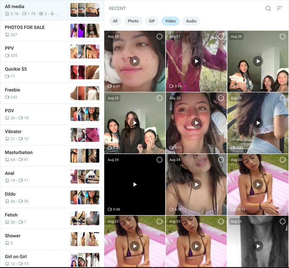289x268 pixels.
Task: Switch to the Photo filter tab
Action: click(x=133, y=21)
